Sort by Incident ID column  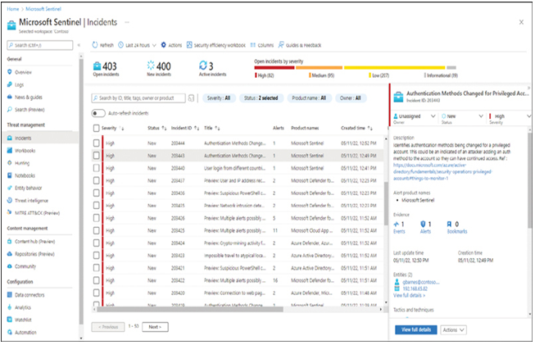tap(185, 129)
